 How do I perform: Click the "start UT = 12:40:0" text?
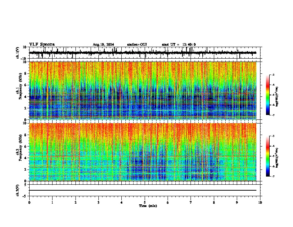coord(179,45)
